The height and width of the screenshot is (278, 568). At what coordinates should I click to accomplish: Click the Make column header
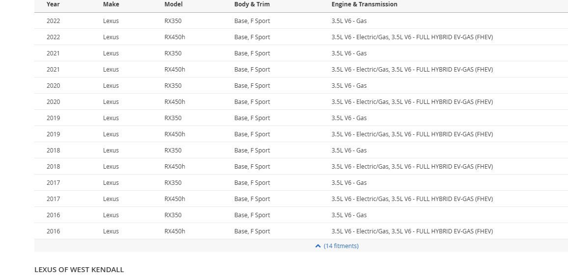111,4
